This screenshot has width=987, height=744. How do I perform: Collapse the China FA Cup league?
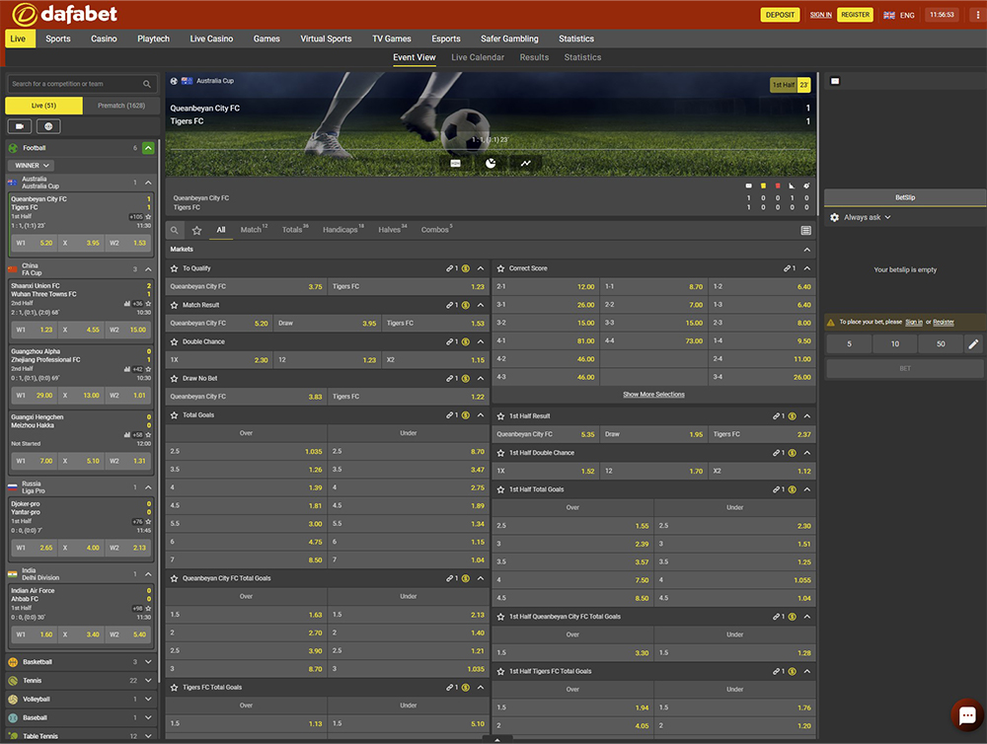149,269
